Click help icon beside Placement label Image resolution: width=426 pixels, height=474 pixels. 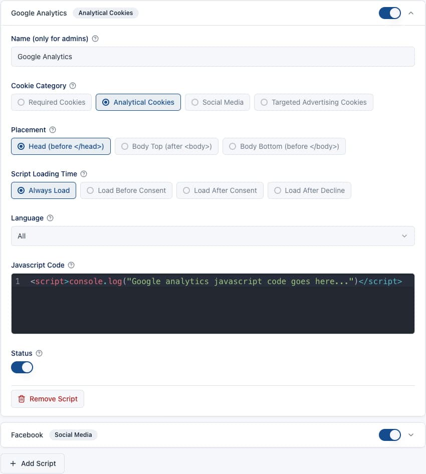point(53,130)
